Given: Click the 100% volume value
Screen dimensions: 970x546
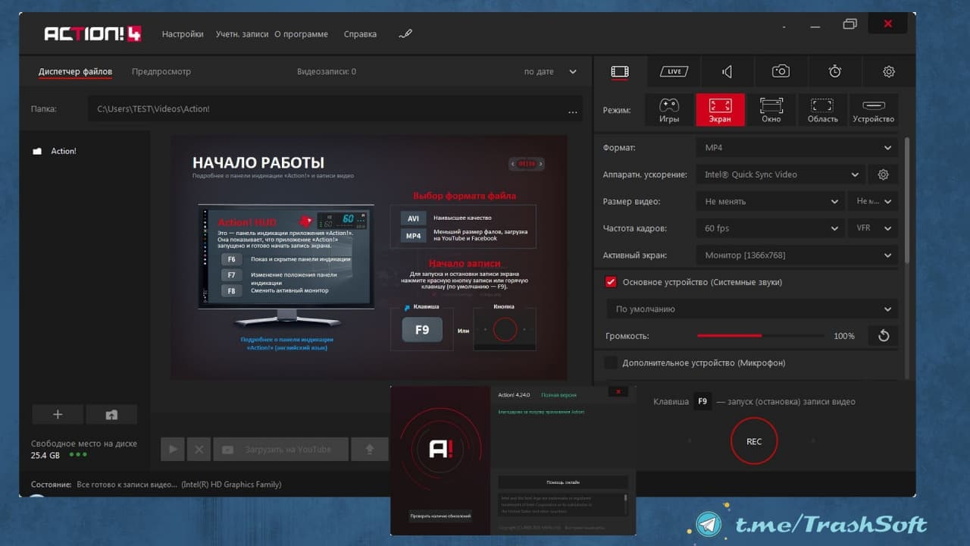Looking at the screenshot, I should [x=844, y=336].
